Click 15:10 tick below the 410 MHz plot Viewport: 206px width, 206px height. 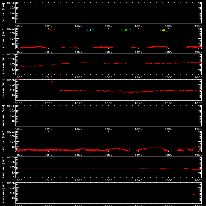[49, 52]
